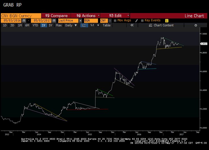The image size is (209, 150).
Task: Select the 1D range tab
Action: pyautogui.click(x=5, y=25)
